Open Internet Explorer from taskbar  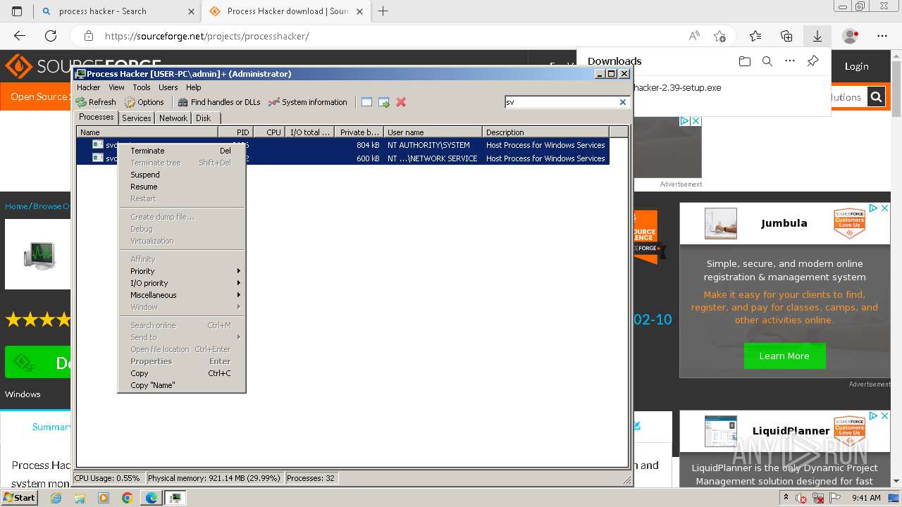(56, 498)
